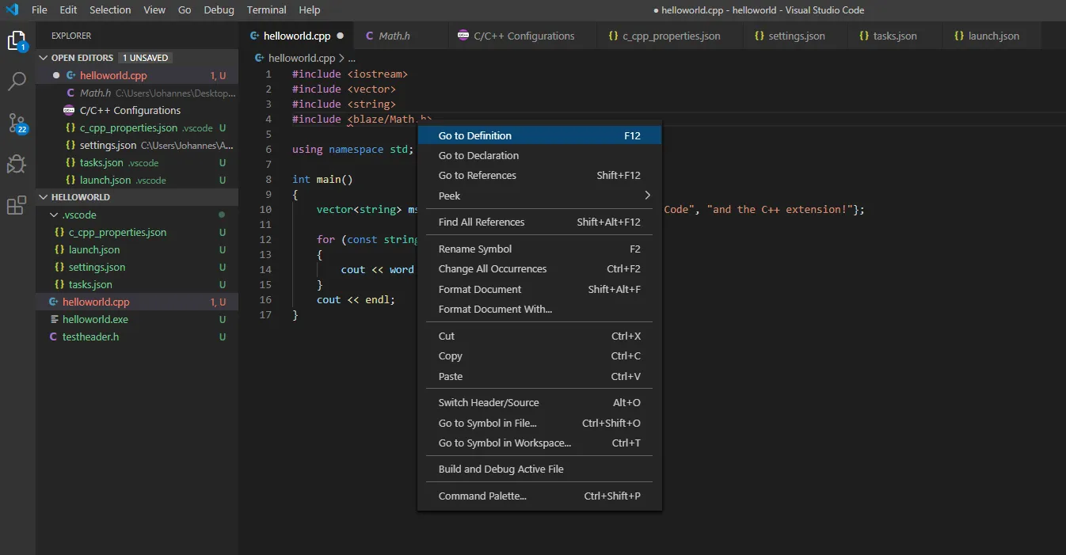
Task: Click Build and Debug Active File
Action: pyautogui.click(x=501, y=469)
